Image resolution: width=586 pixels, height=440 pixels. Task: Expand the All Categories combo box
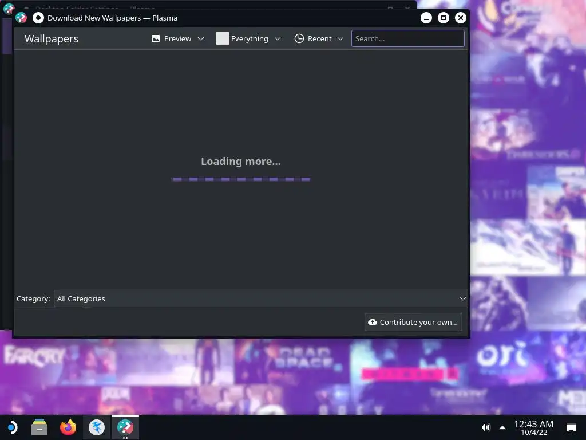tap(260, 298)
